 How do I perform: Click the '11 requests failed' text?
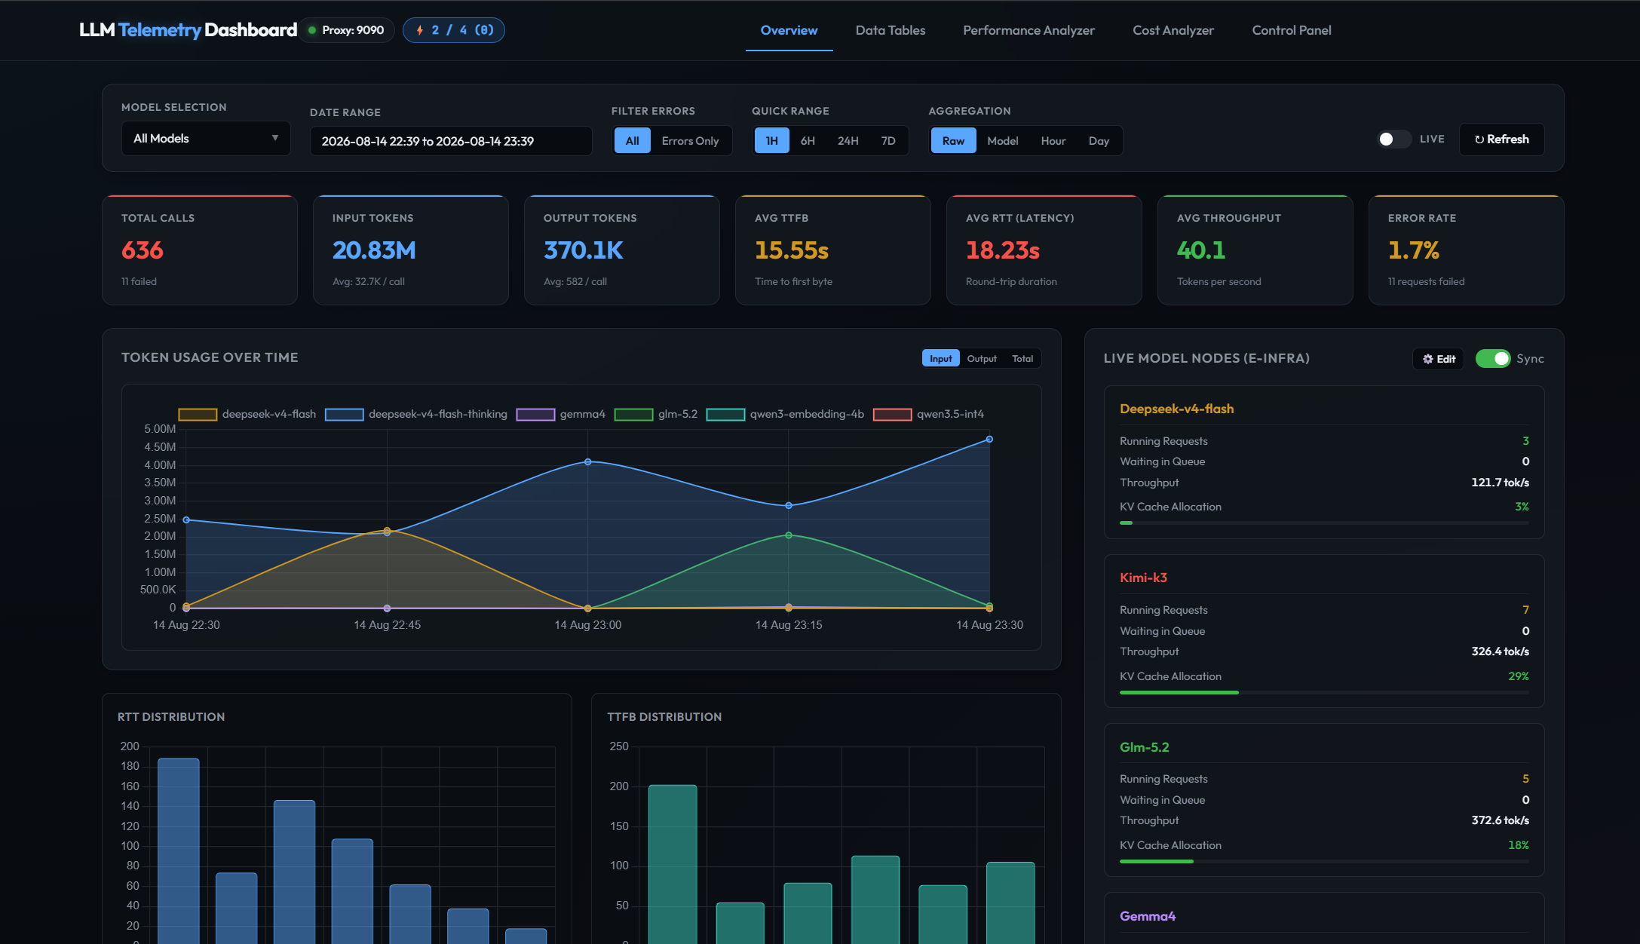coord(1426,281)
